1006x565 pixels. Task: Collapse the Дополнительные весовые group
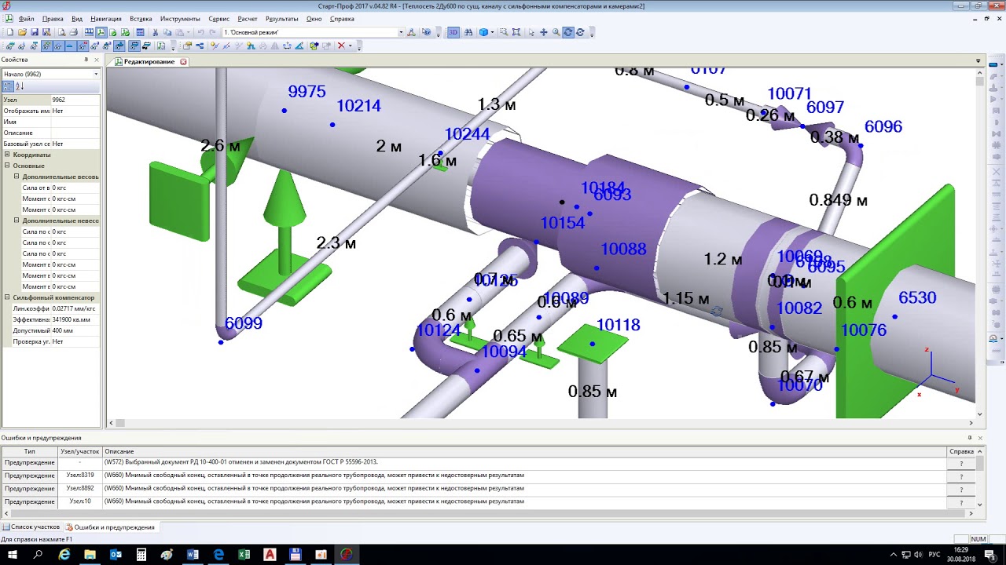(17, 177)
